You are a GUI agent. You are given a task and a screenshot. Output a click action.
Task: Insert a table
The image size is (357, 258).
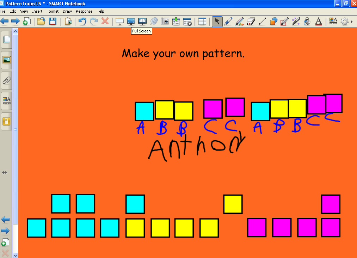(202, 21)
